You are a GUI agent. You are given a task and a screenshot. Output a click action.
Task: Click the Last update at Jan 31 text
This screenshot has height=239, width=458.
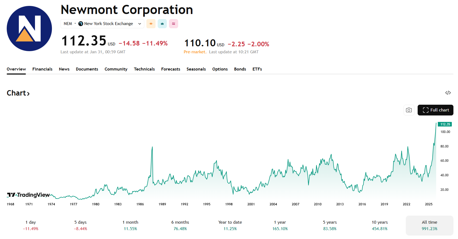93,52
